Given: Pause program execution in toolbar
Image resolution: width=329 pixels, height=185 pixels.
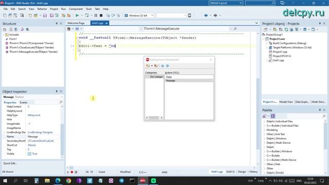Looking at the screenshot, I should click(x=96, y=15).
